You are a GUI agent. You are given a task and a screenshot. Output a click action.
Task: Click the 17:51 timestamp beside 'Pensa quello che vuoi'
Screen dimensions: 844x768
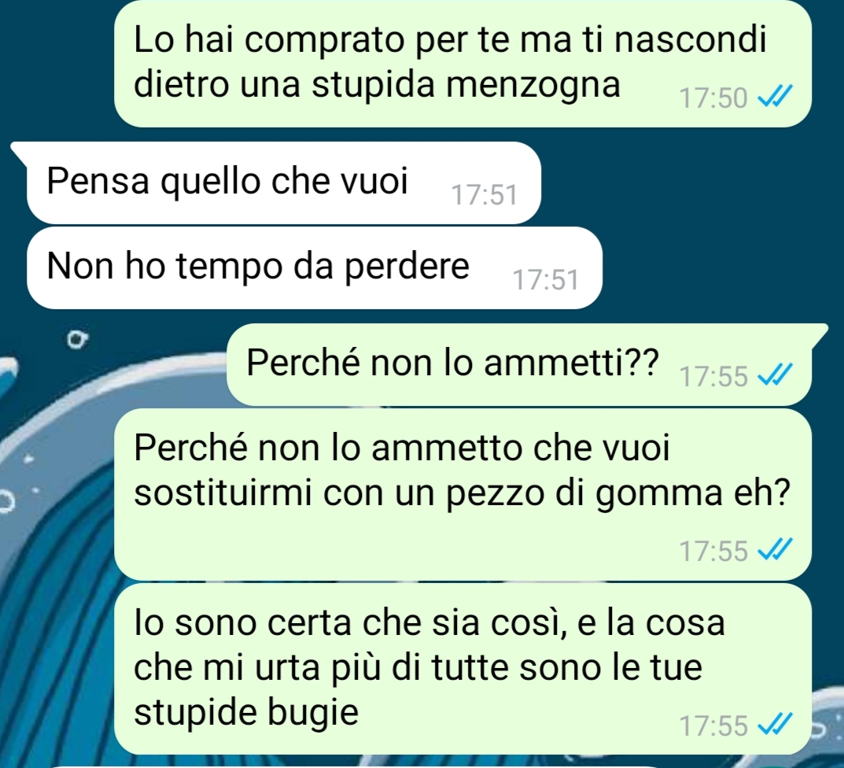[484, 194]
